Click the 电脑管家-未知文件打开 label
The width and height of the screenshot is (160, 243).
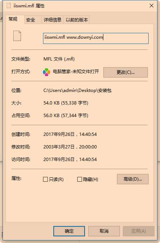[x=76, y=71]
